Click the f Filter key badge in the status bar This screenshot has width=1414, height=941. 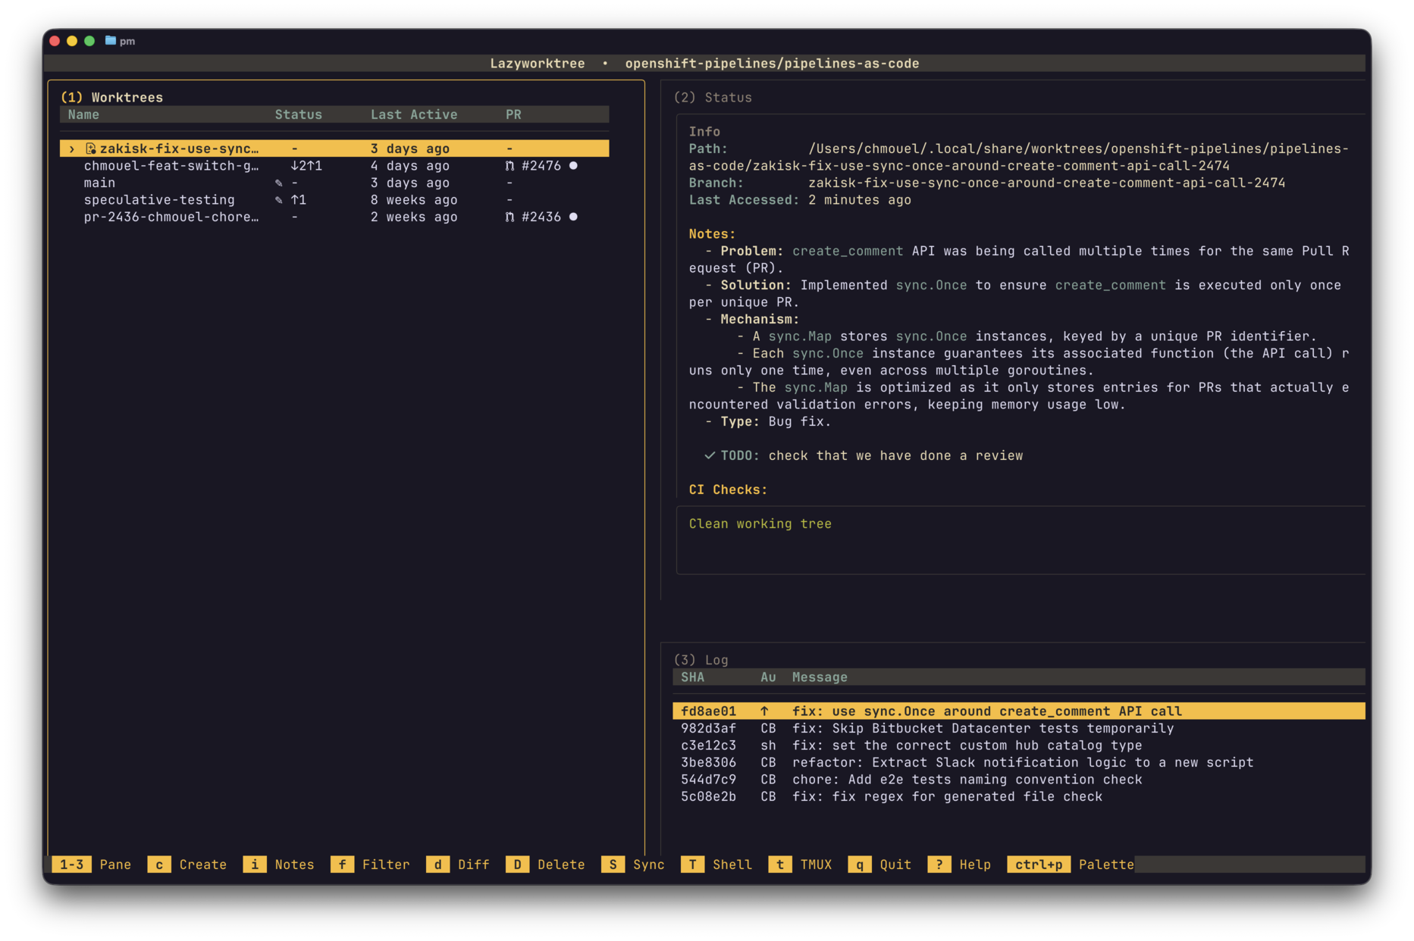point(343,864)
